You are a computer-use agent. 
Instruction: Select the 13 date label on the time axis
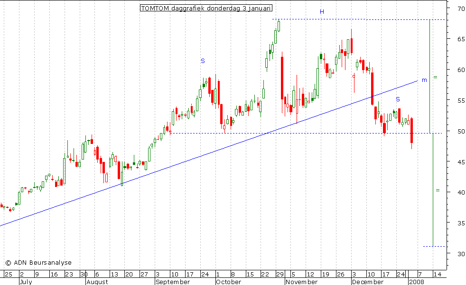point(114,274)
